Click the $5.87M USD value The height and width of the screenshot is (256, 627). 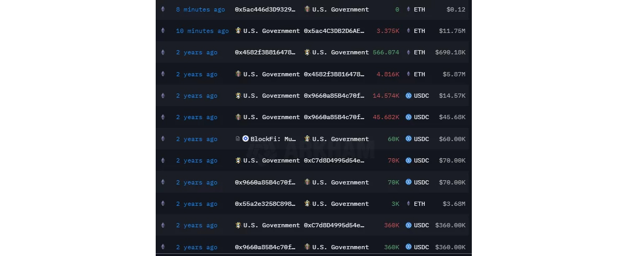pos(454,74)
